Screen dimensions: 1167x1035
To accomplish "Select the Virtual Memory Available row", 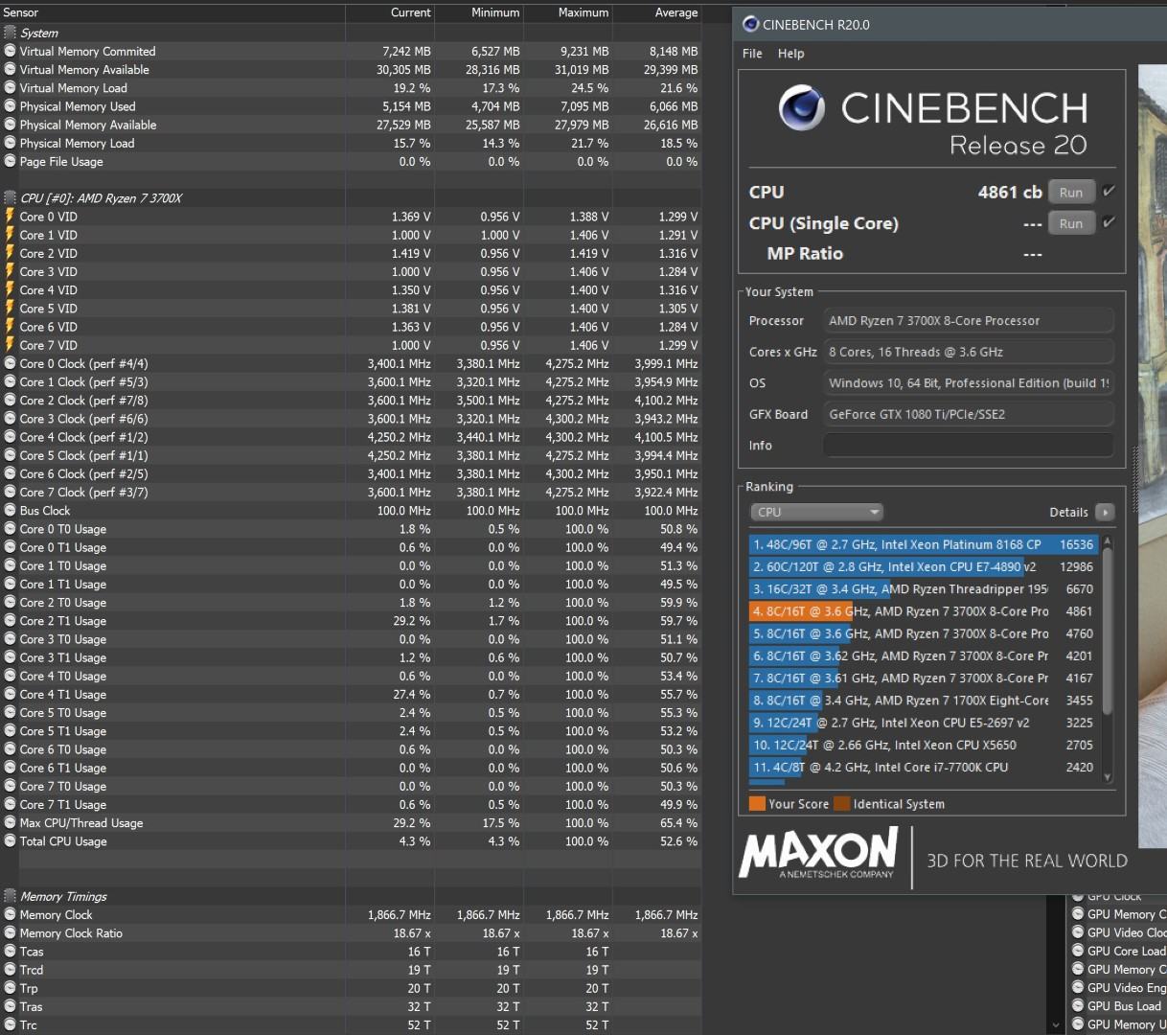I will click(351, 70).
